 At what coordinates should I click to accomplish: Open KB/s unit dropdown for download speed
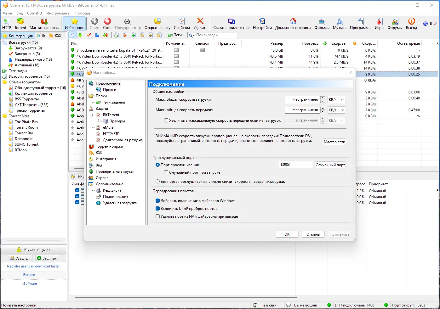click(x=336, y=100)
